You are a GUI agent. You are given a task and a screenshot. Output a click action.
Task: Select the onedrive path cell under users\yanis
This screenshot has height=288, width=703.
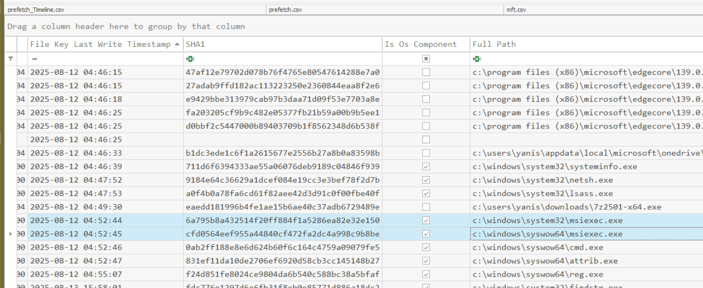click(x=587, y=153)
